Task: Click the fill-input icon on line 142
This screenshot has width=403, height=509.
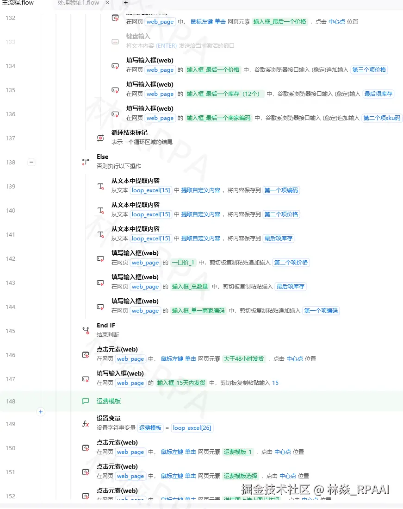Action: pyautogui.click(x=100, y=259)
